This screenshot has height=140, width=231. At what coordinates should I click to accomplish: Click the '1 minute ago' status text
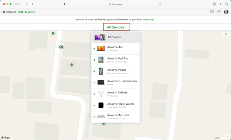pyautogui.click(x=113, y=50)
